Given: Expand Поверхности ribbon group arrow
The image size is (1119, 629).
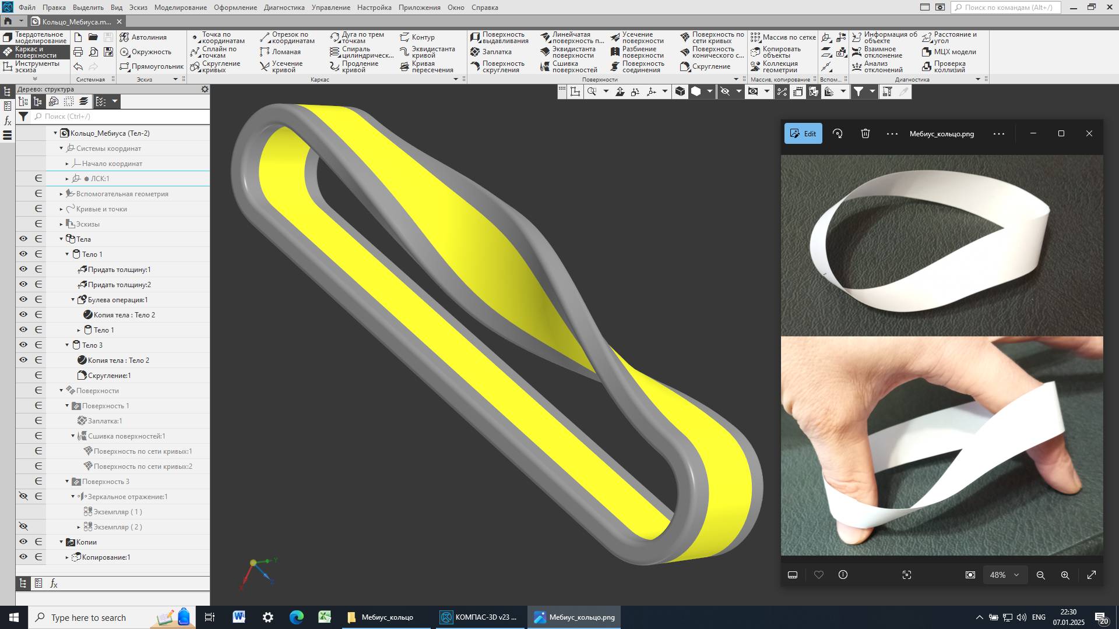Looking at the screenshot, I should click(736, 79).
